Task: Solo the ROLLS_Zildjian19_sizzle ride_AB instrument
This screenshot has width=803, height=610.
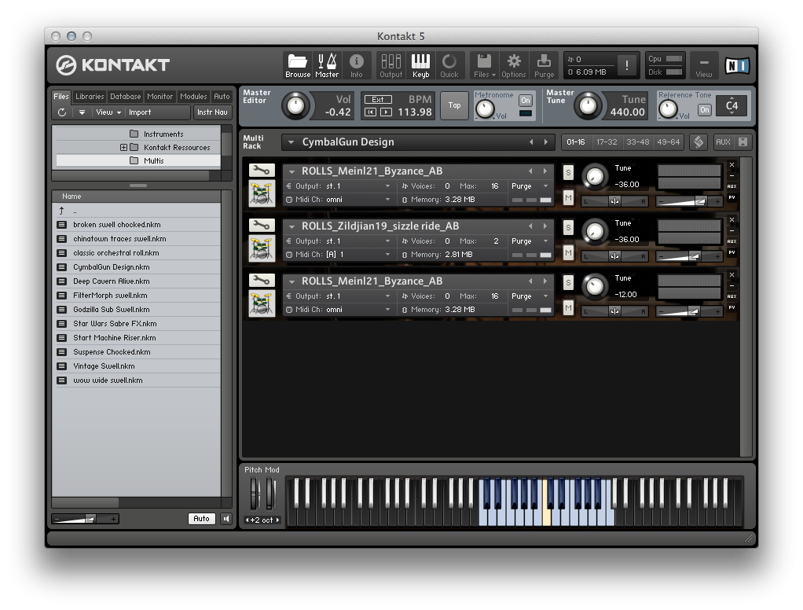Action: point(568,227)
